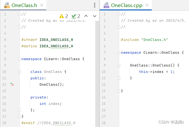Click the fold end marker at line 17 in OneClass.h
189x127 pixels.
click(x=19, y=116)
